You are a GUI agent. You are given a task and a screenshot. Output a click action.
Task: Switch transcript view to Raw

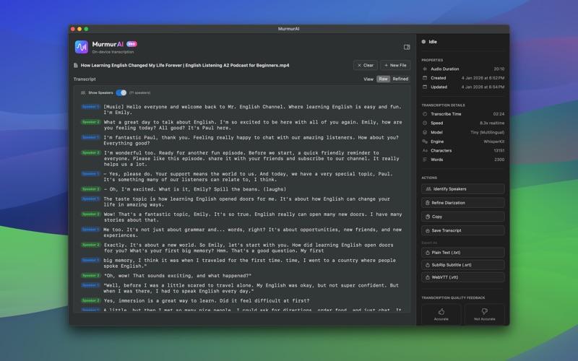coord(384,79)
